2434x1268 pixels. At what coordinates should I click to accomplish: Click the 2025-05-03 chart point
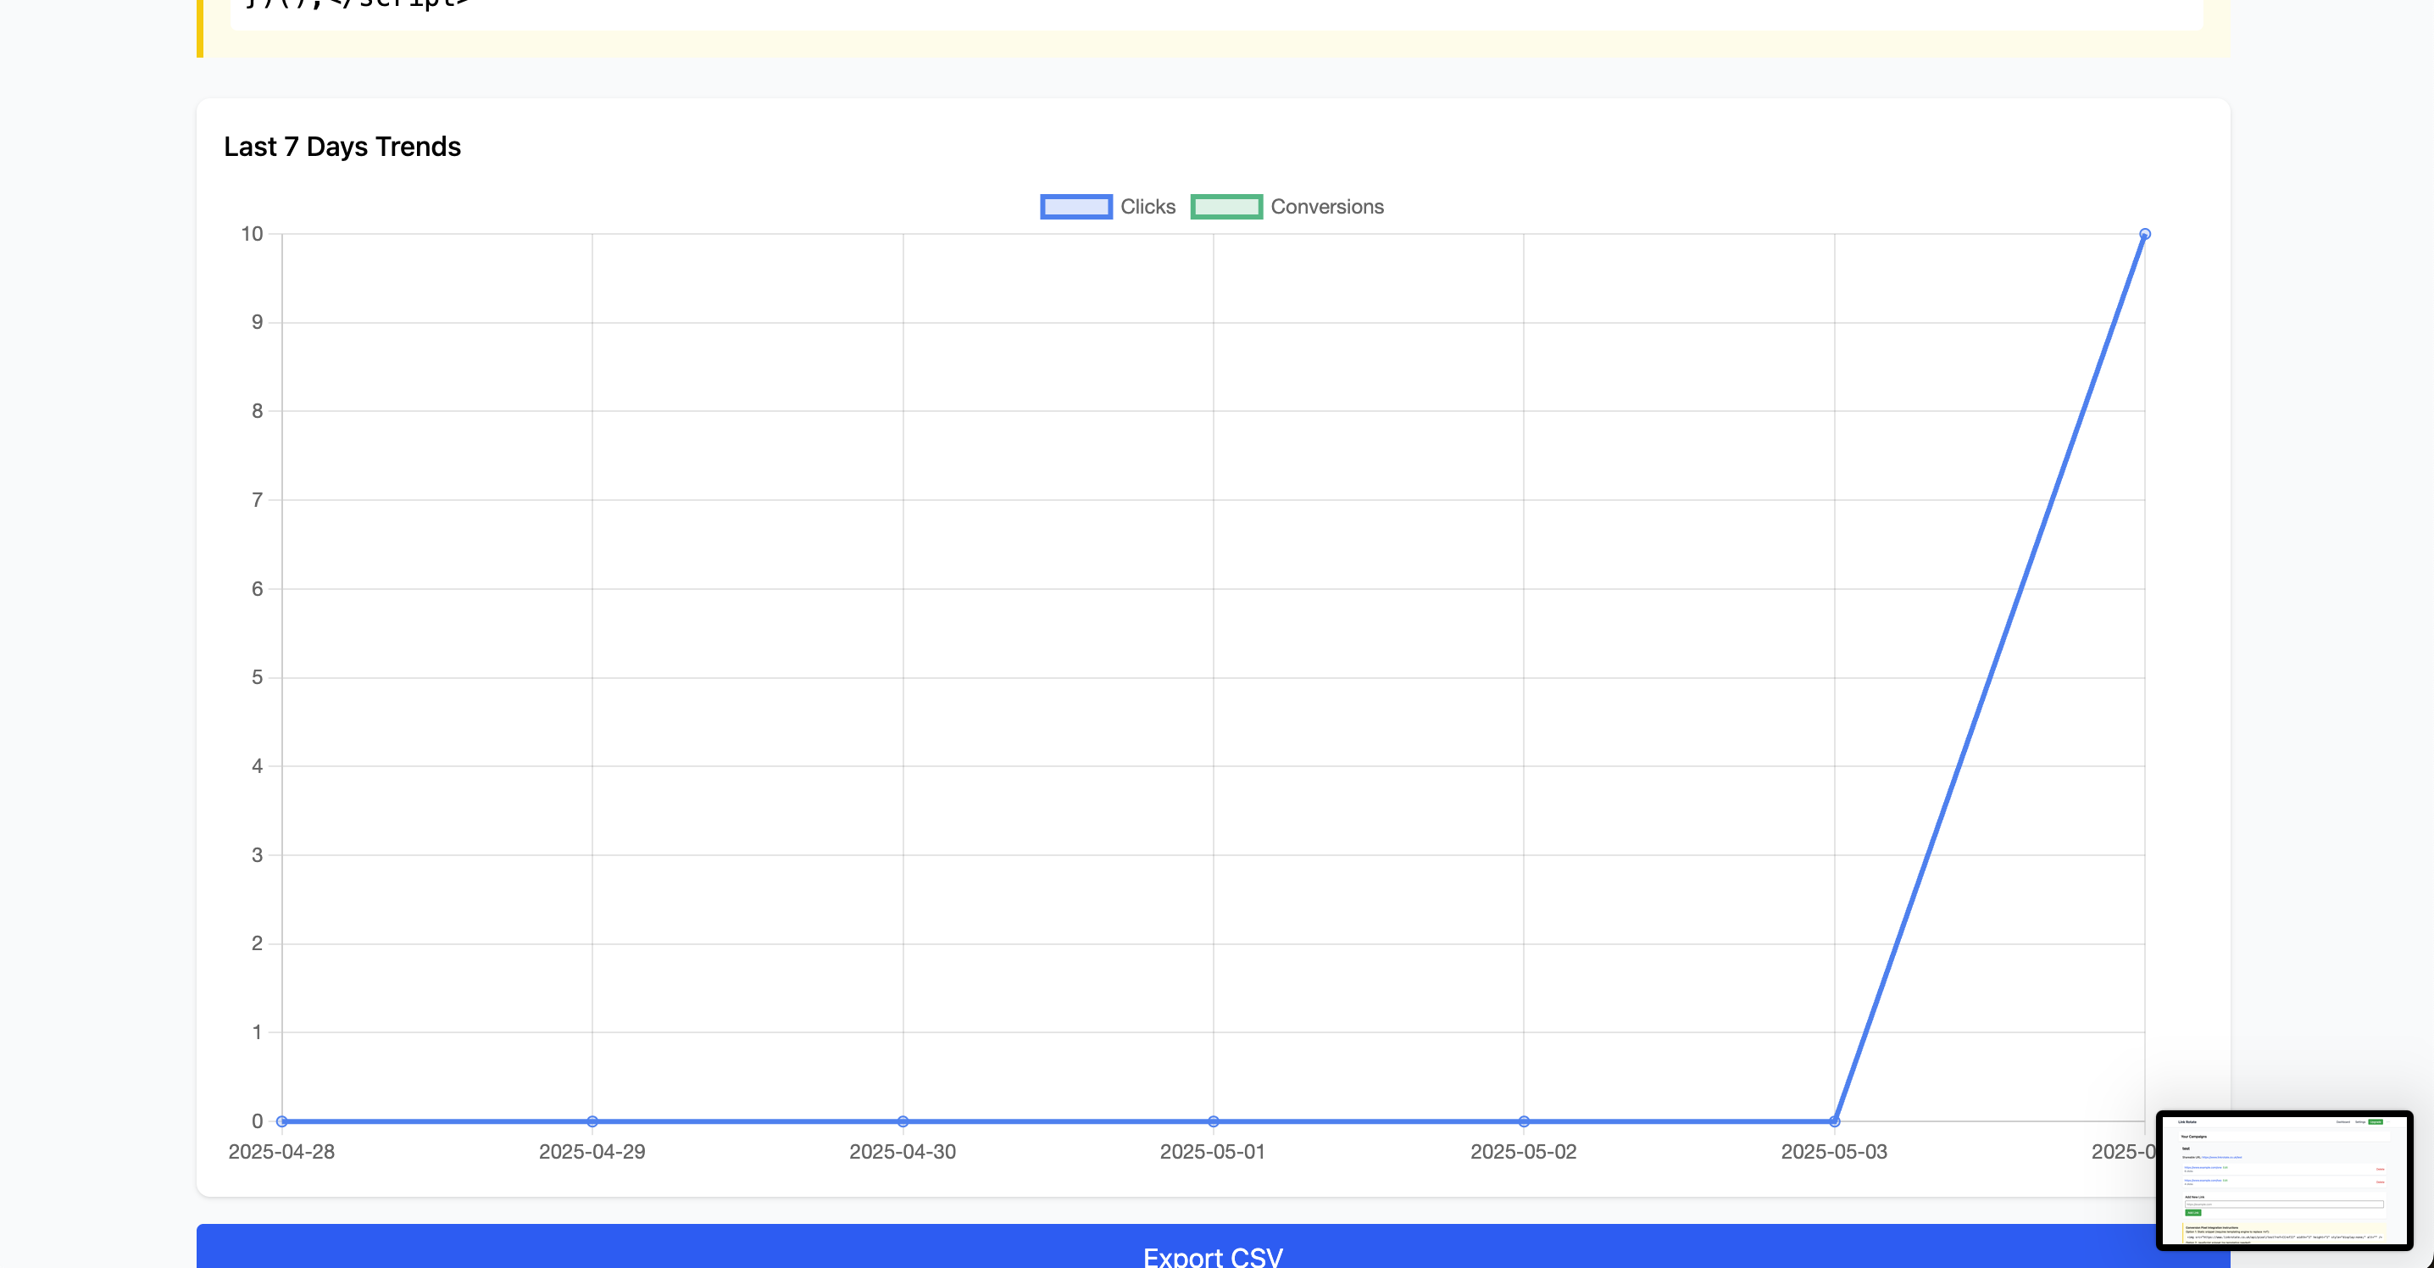click(x=1834, y=1121)
